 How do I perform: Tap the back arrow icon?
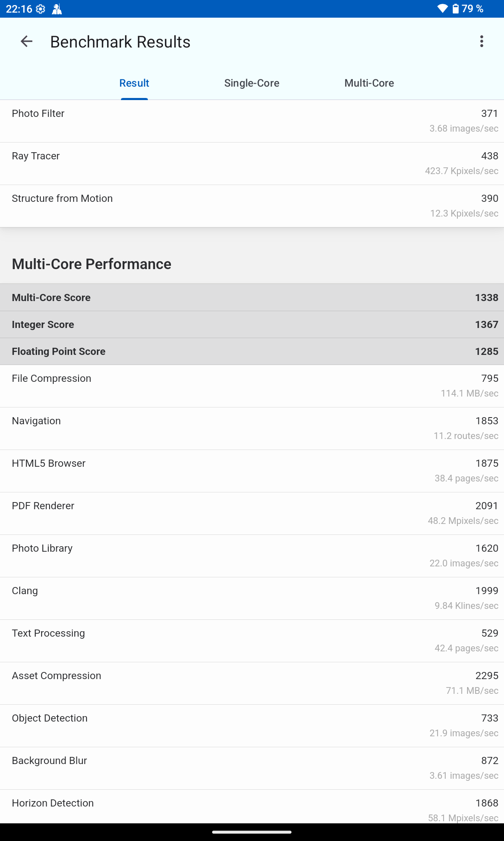click(26, 42)
